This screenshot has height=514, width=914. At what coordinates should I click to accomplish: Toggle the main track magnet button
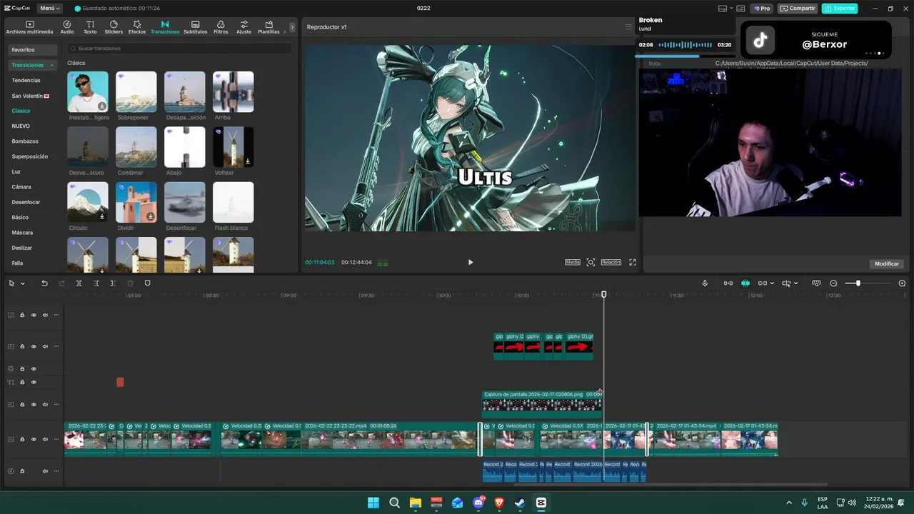pyautogui.click(x=728, y=283)
